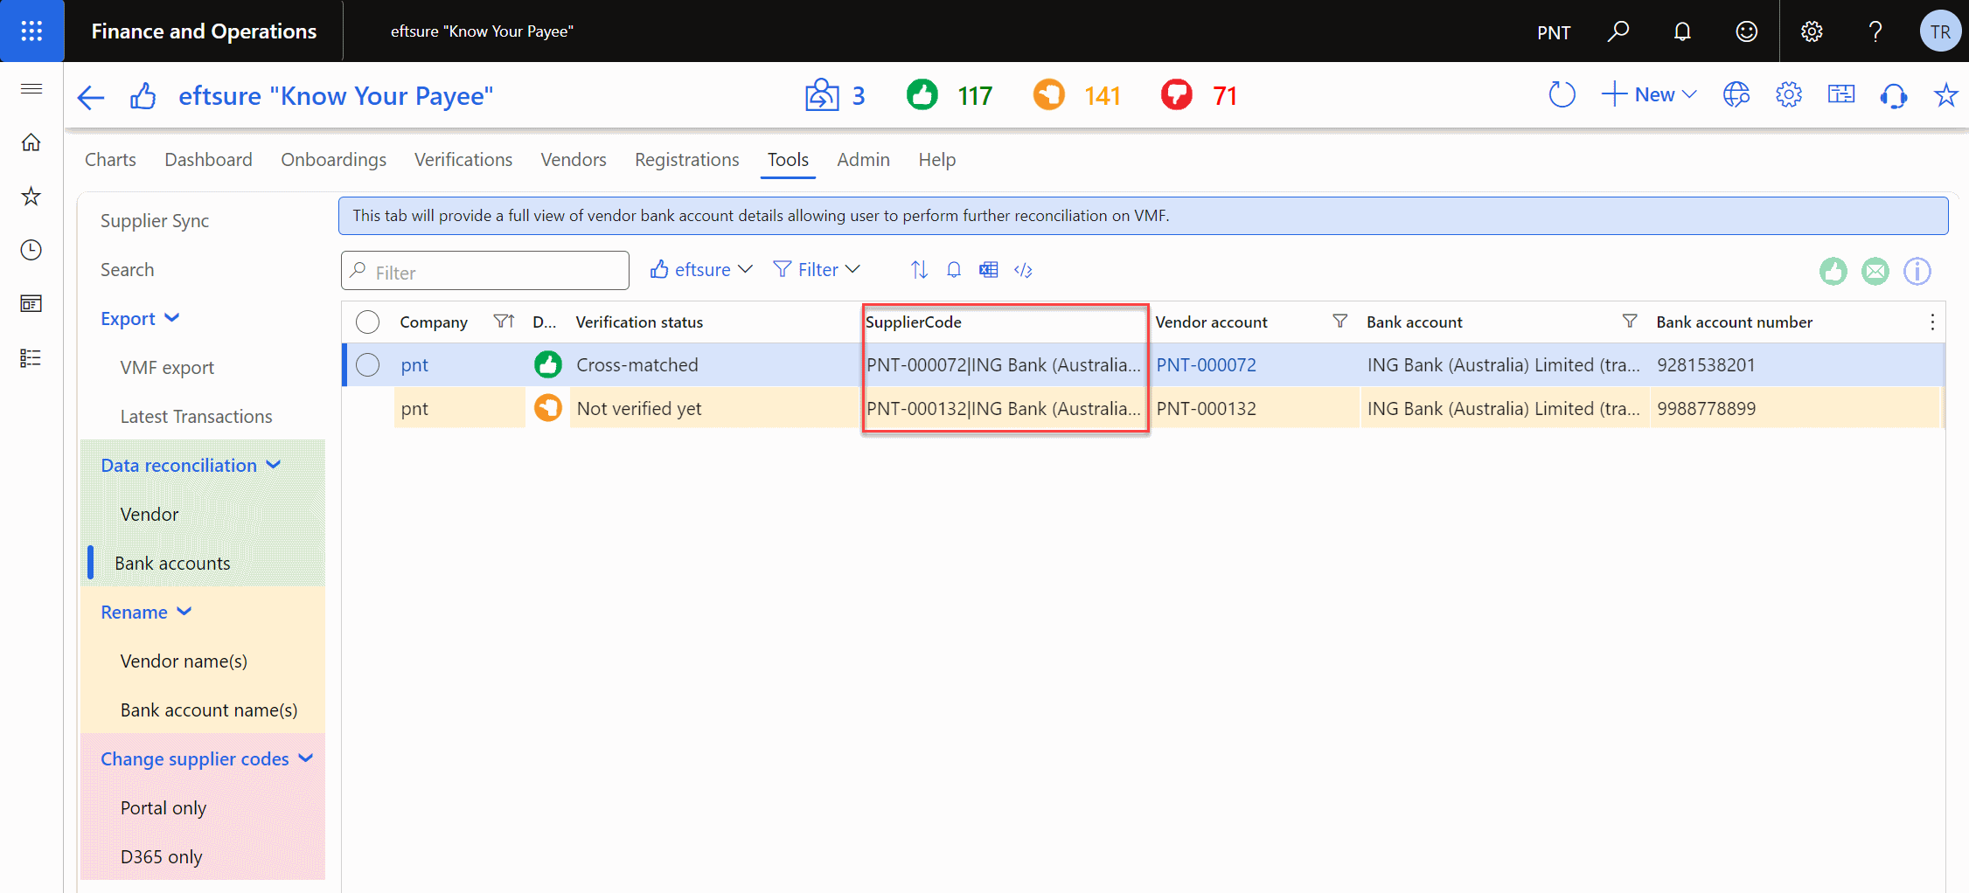Open VMF export in the side menu

coord(167,368)
